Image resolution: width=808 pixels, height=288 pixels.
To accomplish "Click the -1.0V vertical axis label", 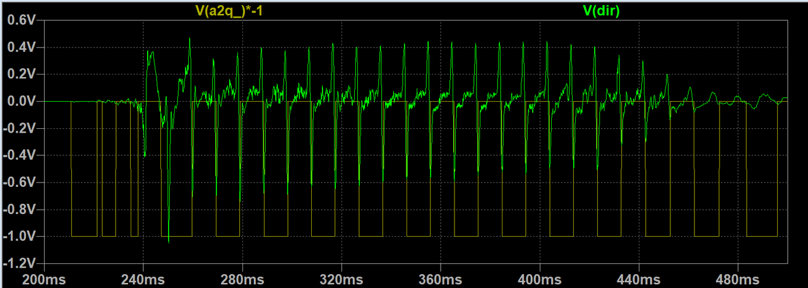I will [x=21, y=236].
